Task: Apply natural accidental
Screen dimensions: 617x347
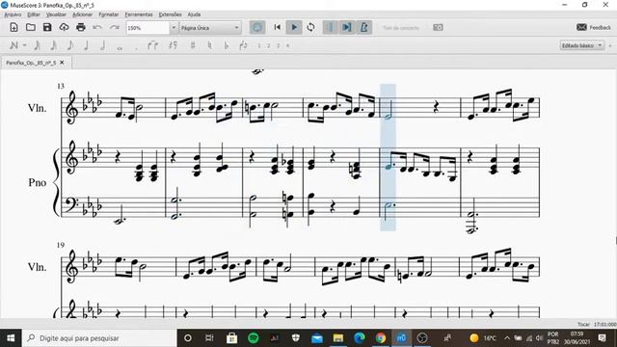Action: 209,45
